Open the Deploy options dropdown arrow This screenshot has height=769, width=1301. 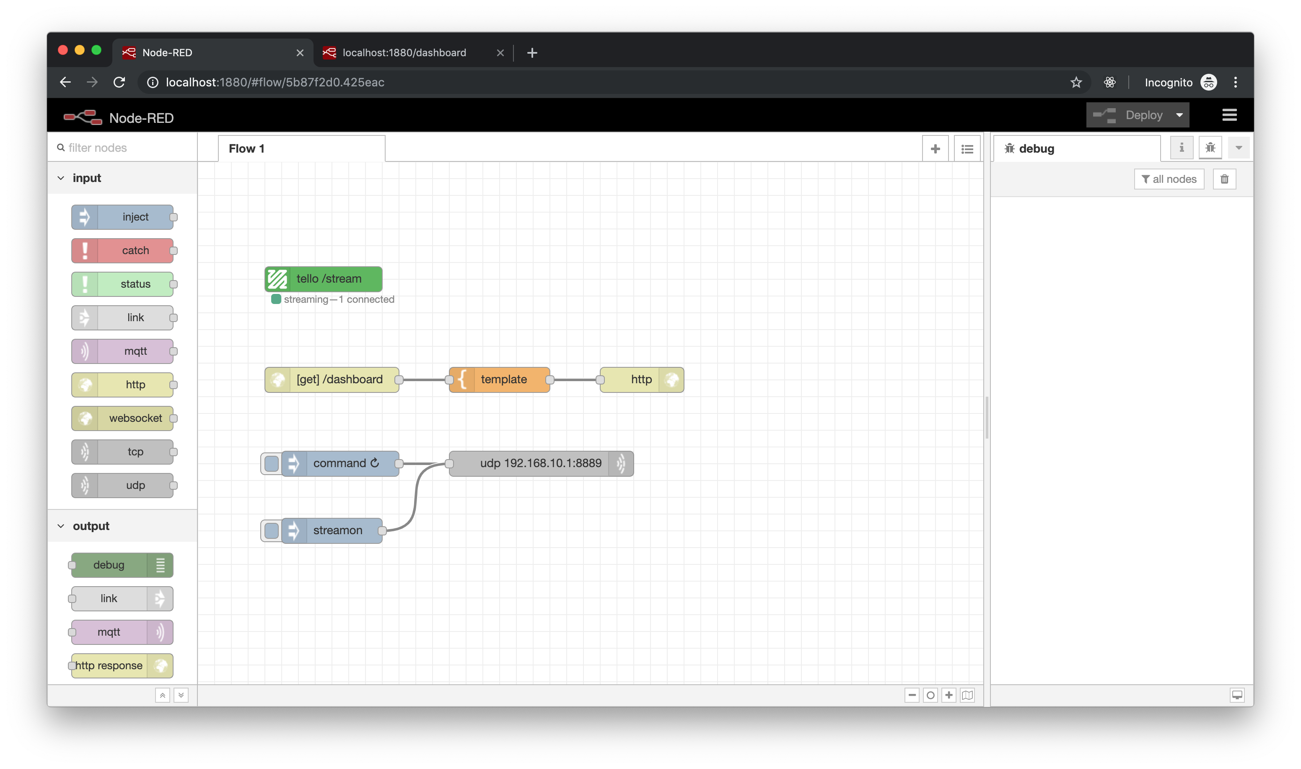coord(1179,115)
